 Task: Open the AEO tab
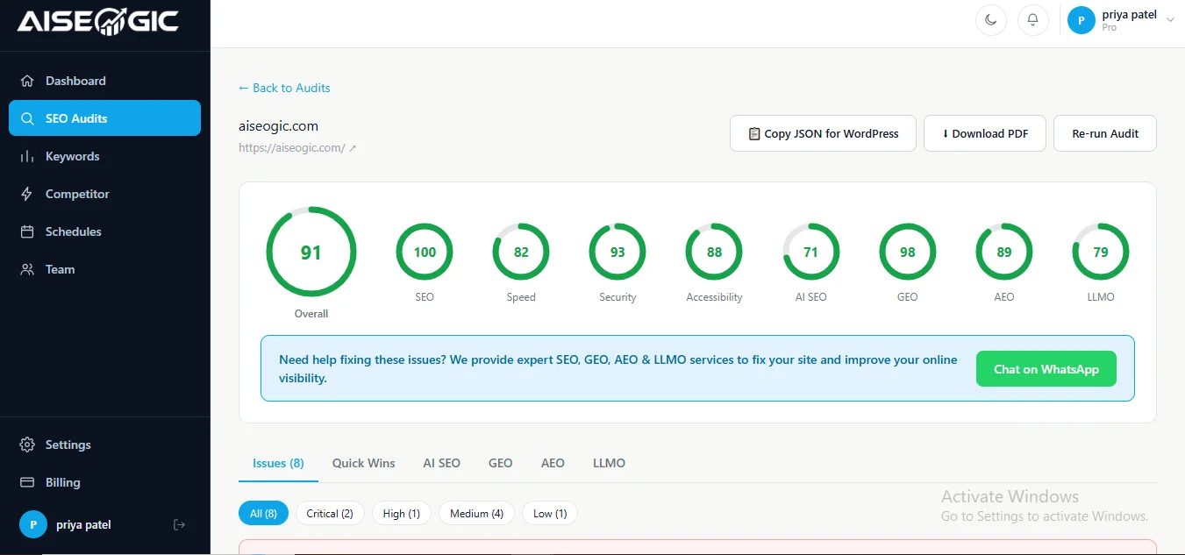[553, 463]
